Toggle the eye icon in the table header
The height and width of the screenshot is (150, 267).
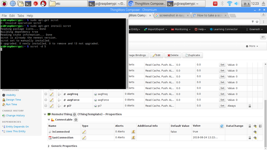(255, 126)
